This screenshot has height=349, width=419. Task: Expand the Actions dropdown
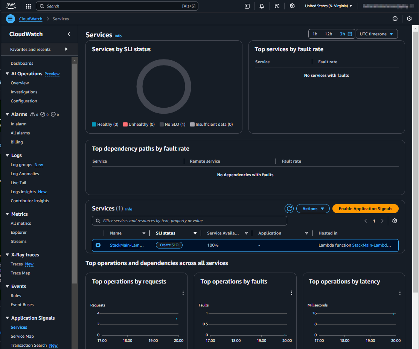313,209
